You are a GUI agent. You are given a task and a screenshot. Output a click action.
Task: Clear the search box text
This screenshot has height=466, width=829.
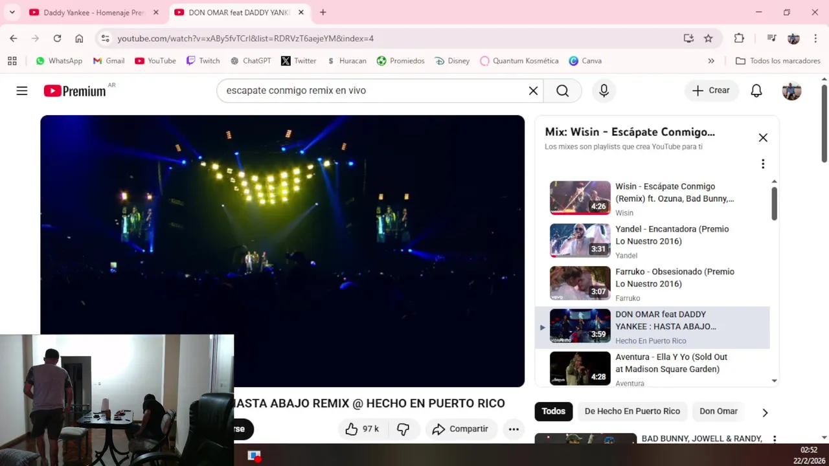point(533,91)
